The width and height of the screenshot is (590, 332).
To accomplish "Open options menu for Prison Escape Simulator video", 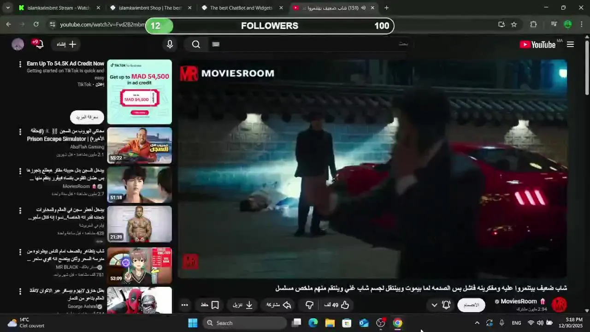I will (20, 132).
